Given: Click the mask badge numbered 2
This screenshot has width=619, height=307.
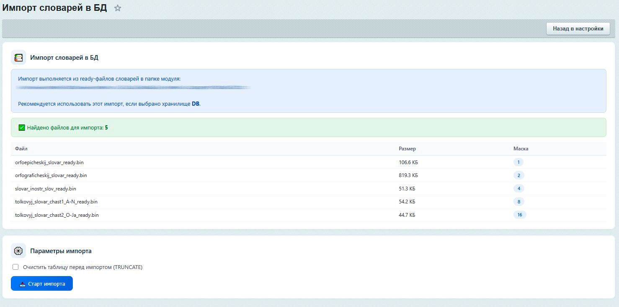Looking at the screenshot, I should point(518,175).
